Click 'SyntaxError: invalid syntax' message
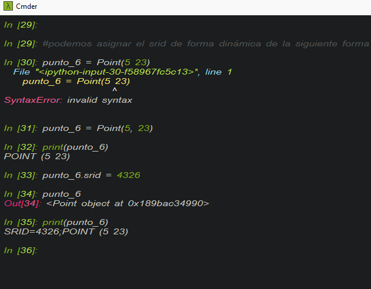Viewport: 371px width, 289px height. point(68,100)
